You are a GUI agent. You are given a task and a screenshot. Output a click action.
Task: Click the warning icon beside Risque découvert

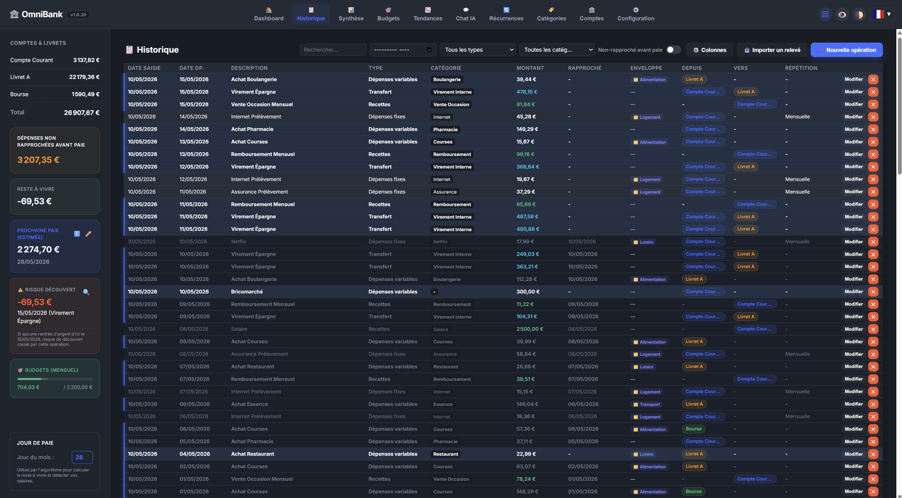coord(20,290)
